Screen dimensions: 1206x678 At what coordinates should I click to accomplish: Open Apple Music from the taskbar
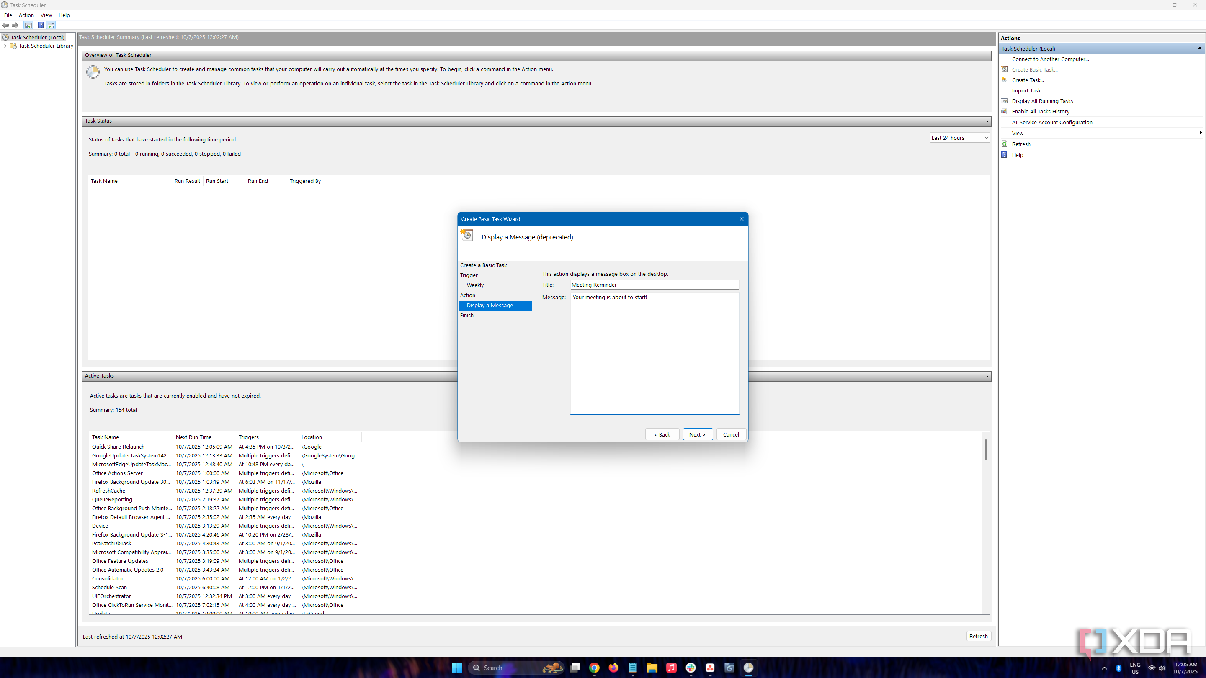(x=671, y=668)
